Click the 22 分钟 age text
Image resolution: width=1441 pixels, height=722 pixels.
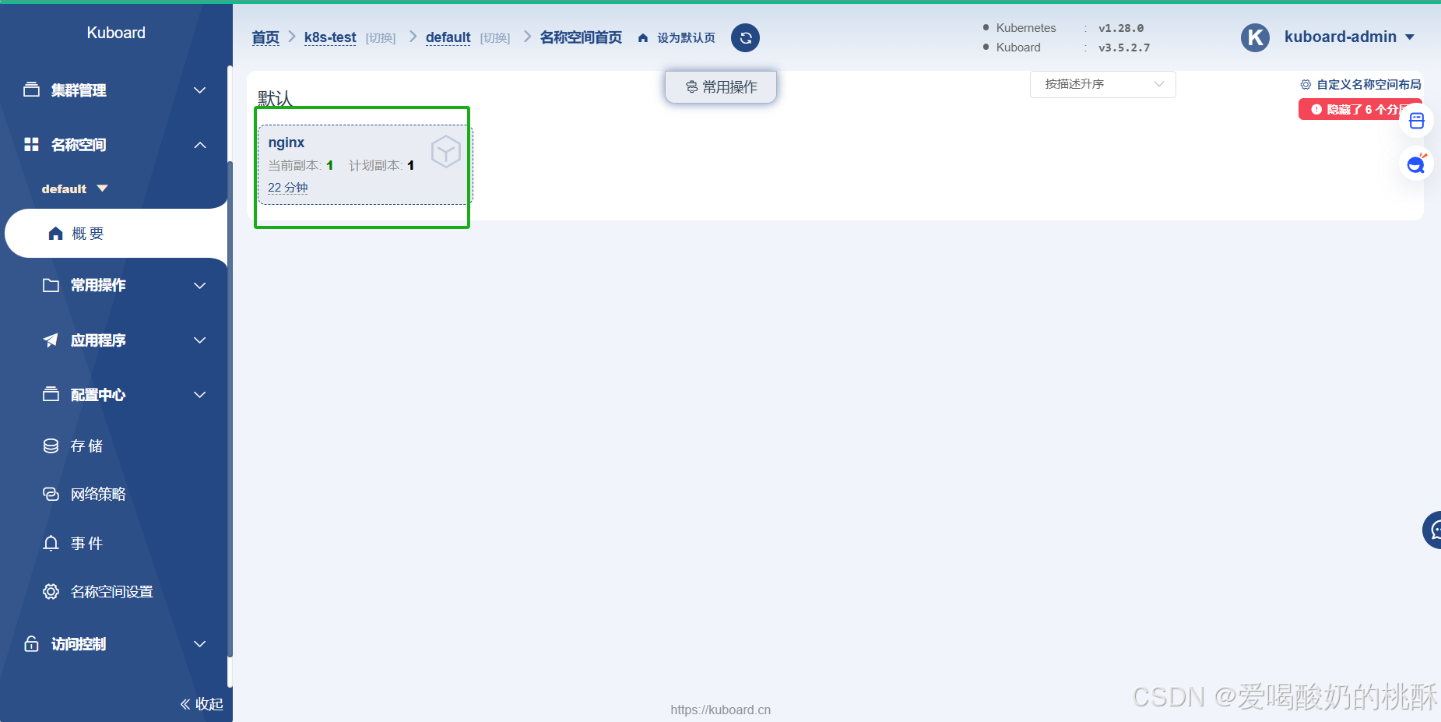coord(288,188)
